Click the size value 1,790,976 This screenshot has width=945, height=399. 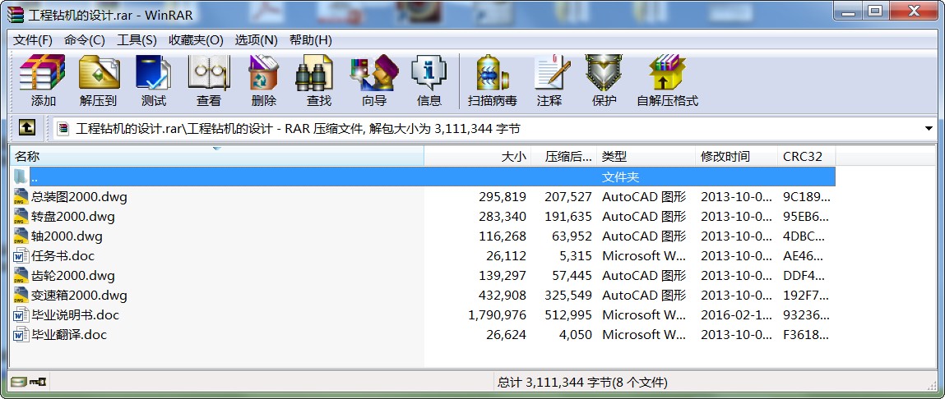pyautogui.click(x=498, y=314)
